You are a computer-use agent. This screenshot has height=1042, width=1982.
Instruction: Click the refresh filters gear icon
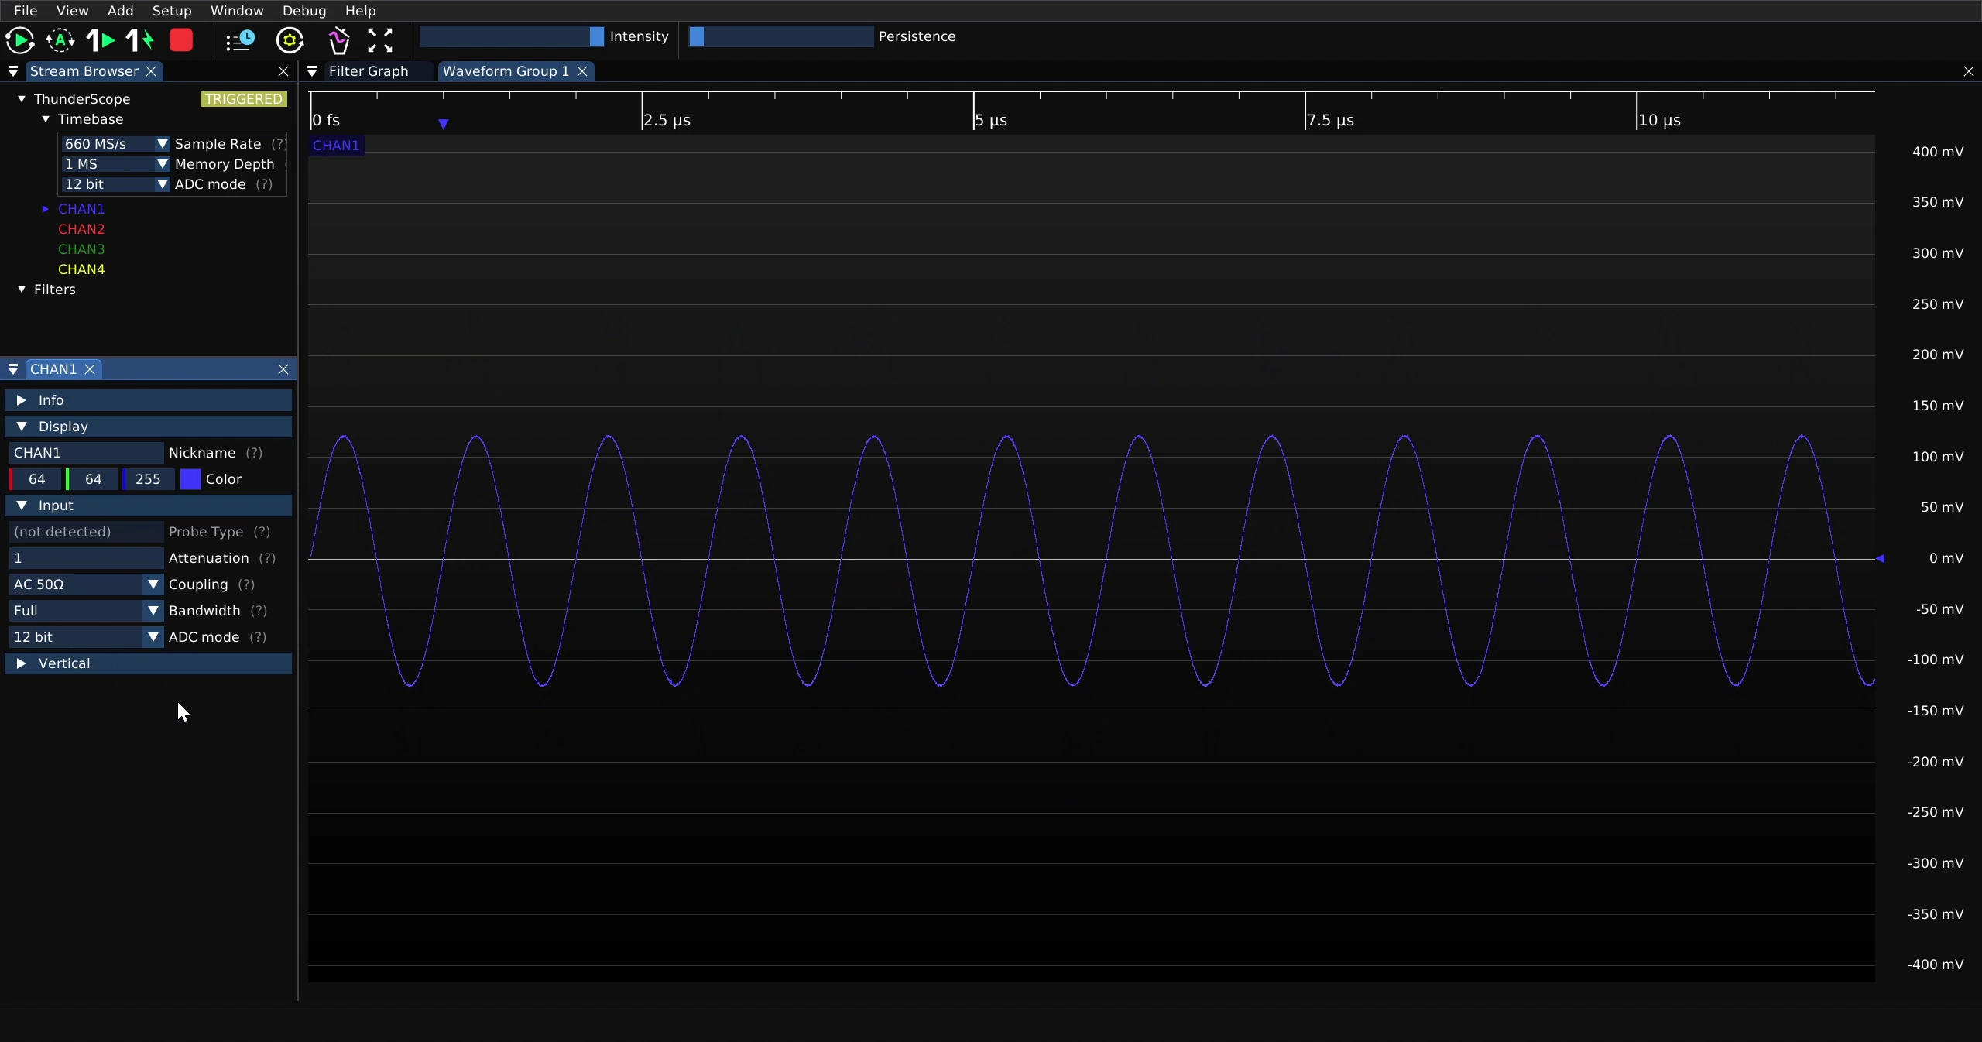pyautogui.click(x=290, y=40)
